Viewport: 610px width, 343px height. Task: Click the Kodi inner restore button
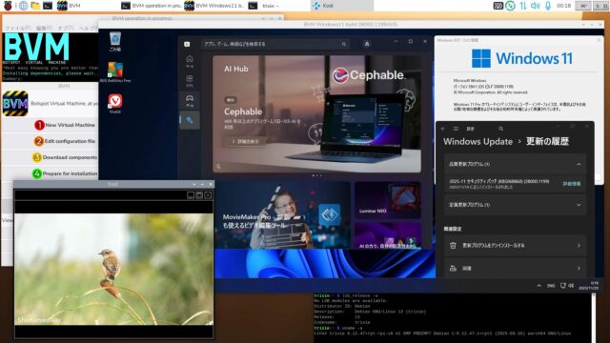click(x=199, y=195)
